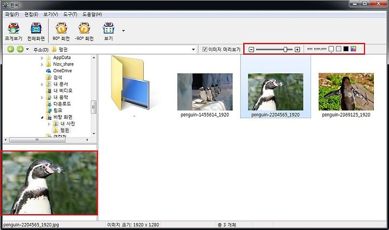Click the tree scroll up arrow

[94, 57]
